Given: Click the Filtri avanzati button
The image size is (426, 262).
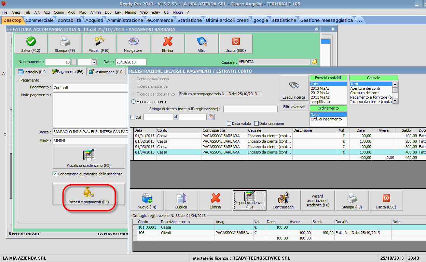Looking at the screenshot, I should coord(294,107).
